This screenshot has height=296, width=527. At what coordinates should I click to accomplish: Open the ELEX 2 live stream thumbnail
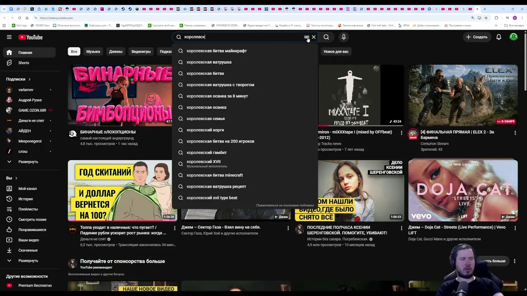coord(463,95)
